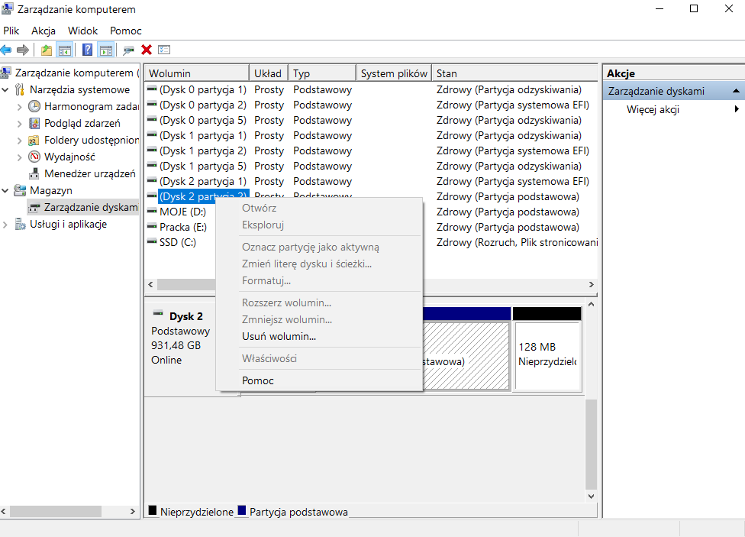Viewport: 745px width, 537px height.
Task: Click the blue Partycja podstawowa legend swatch
Action: click(x=242, y=510)
